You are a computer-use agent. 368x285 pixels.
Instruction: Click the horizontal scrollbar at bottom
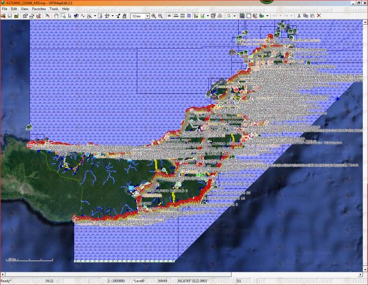184,274
